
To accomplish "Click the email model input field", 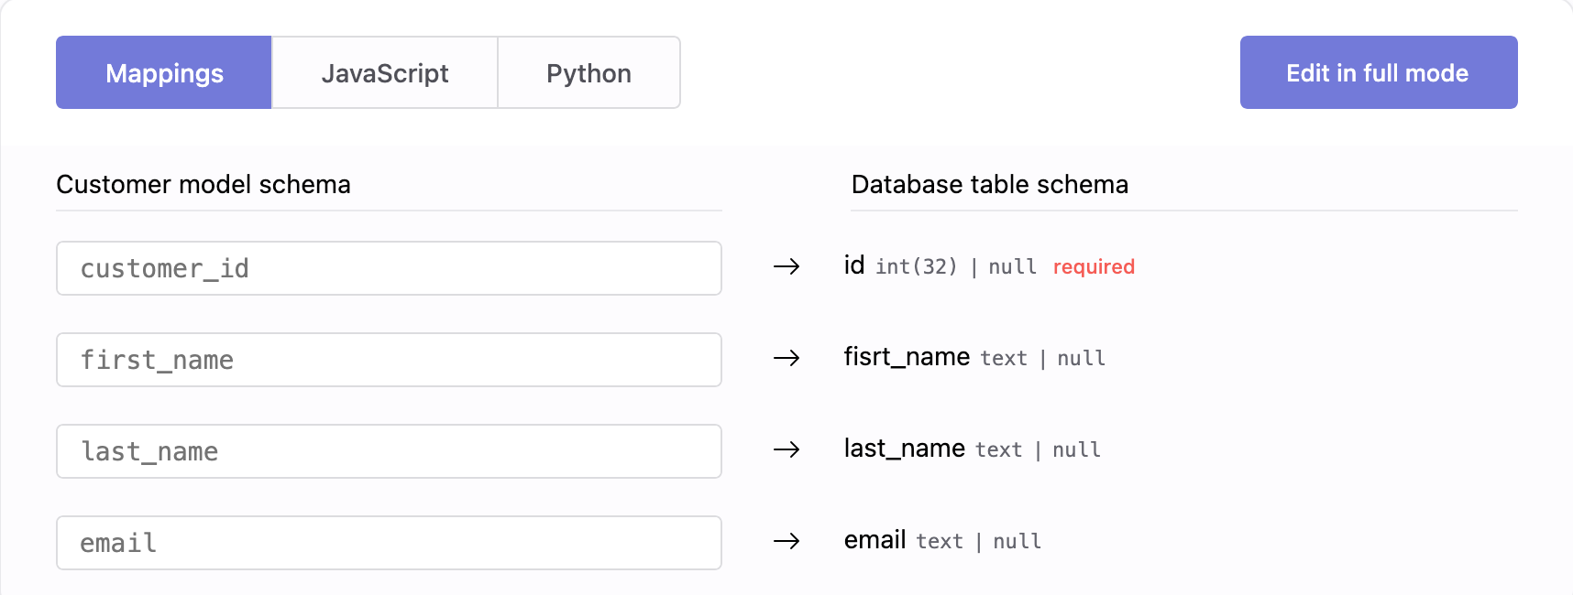I will coord(389,543).
